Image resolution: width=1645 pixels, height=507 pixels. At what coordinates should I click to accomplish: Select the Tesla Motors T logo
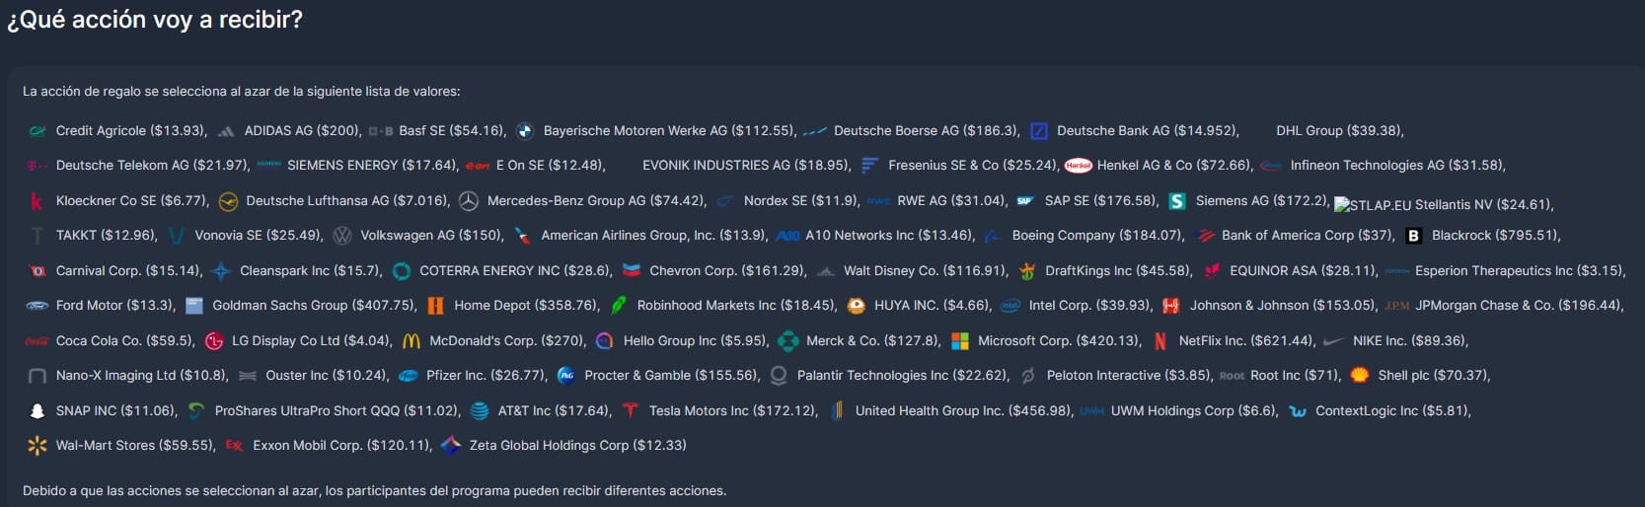(x=631, y=411)
